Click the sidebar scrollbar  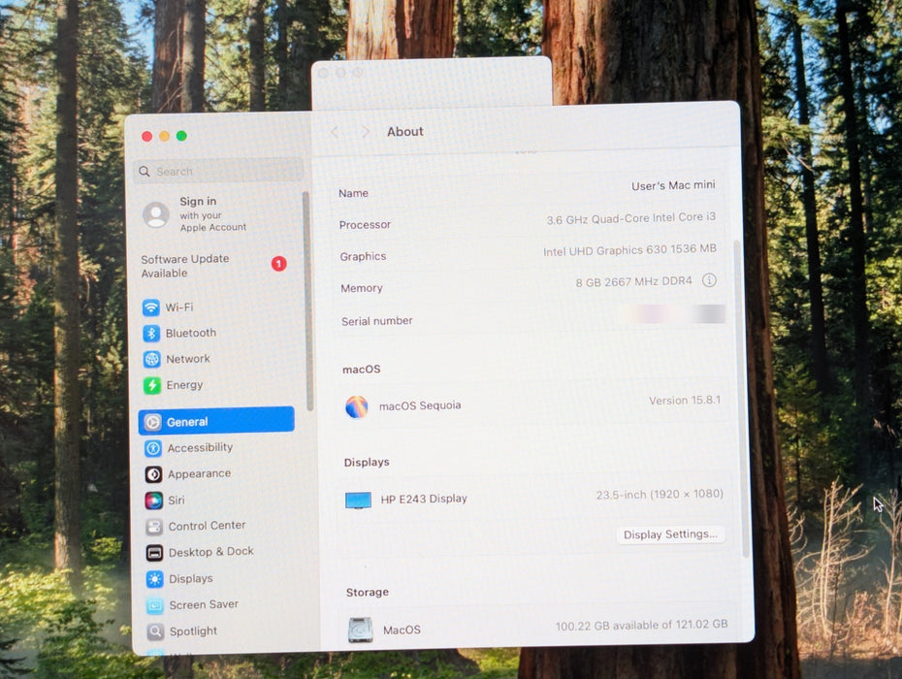[307, 301]
